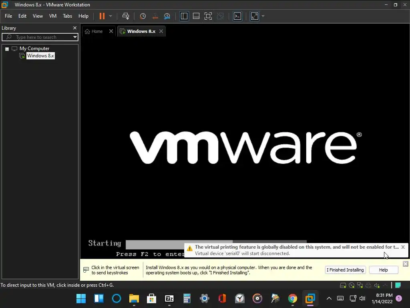Click the Help button in install bar
The height and width of the screenshot is (308, 410).
tap(384, 270)
